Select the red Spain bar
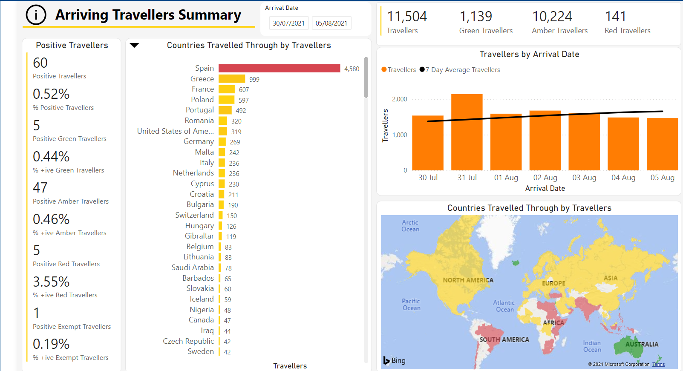 279,69
